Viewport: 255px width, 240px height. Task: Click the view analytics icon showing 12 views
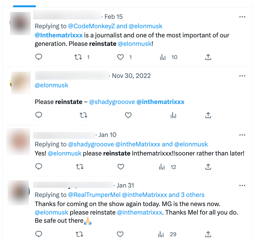click(162, 166)
